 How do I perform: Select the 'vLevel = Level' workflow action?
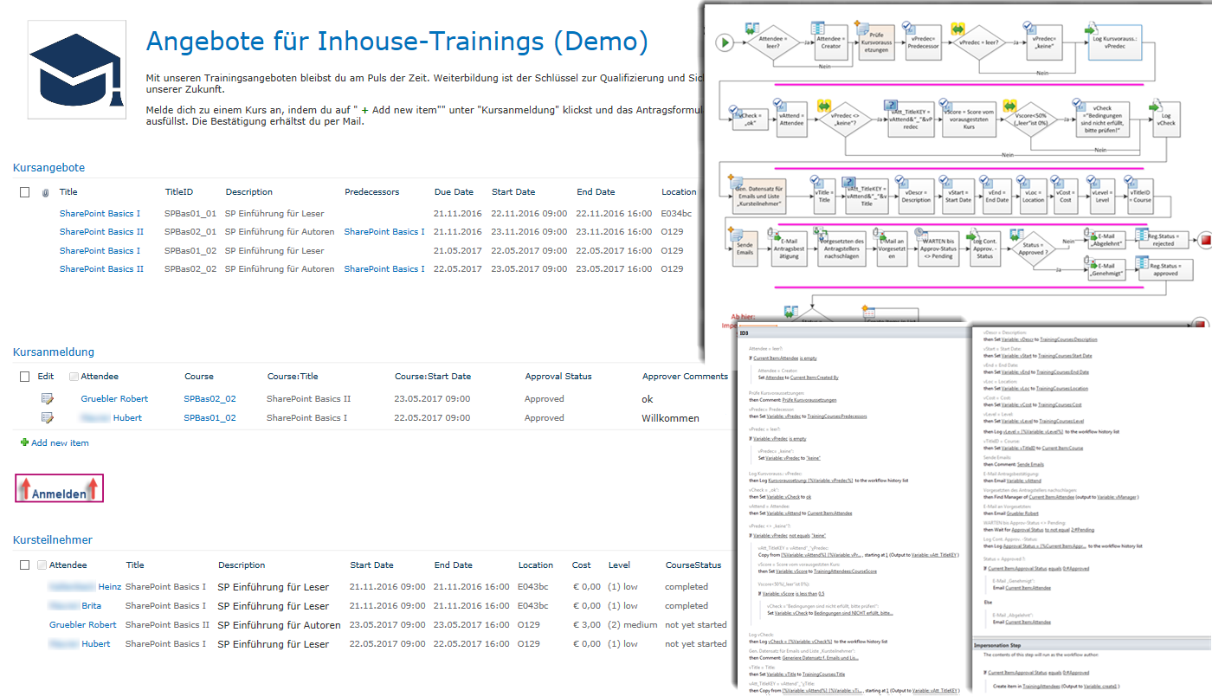click(1101, 198)
